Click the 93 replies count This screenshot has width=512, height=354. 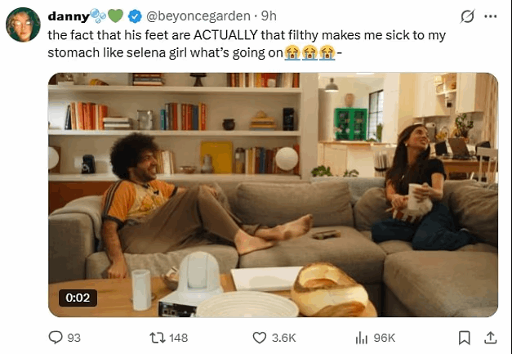pyautogui.click(x=75, y=338)
